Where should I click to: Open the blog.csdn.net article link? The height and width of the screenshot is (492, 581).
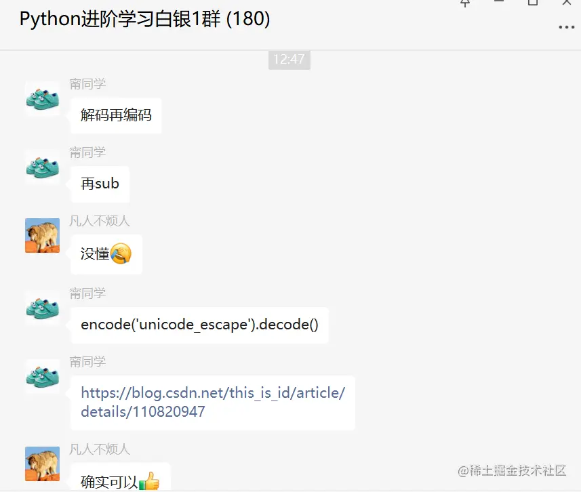(x=213, y=402)
